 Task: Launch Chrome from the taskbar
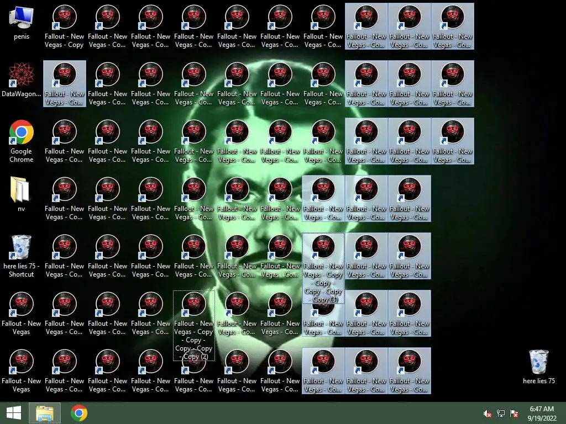click(x=79, y=413)
